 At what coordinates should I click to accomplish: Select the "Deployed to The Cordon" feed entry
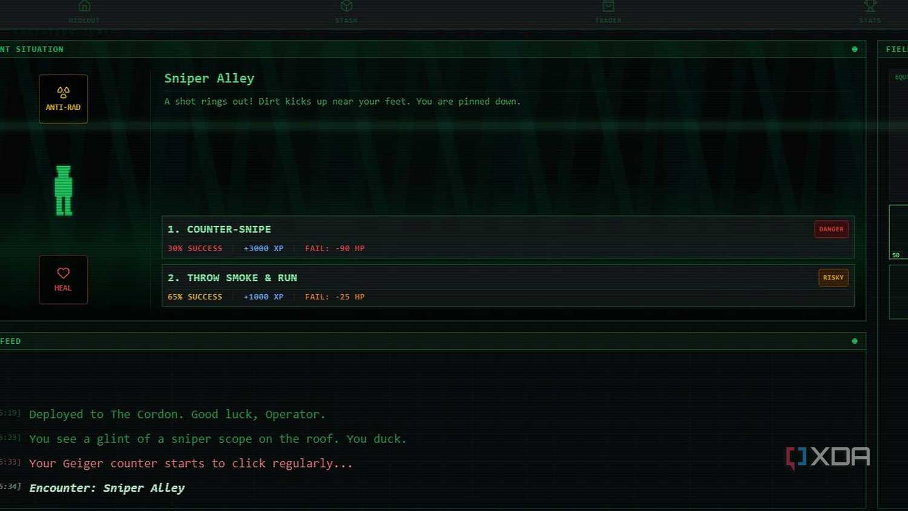177,415
